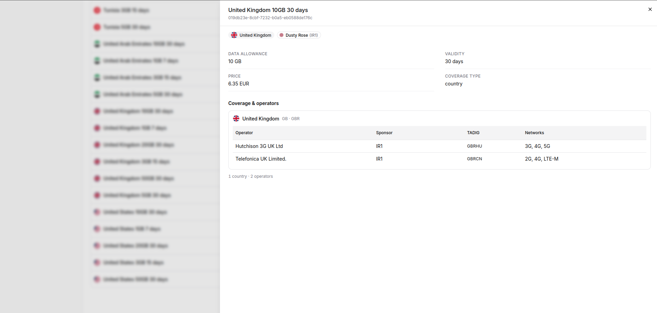This screenshot has height=313, width=657.
Task: Click the 6.35 EUR price value
Action: (x=239, y=84)
